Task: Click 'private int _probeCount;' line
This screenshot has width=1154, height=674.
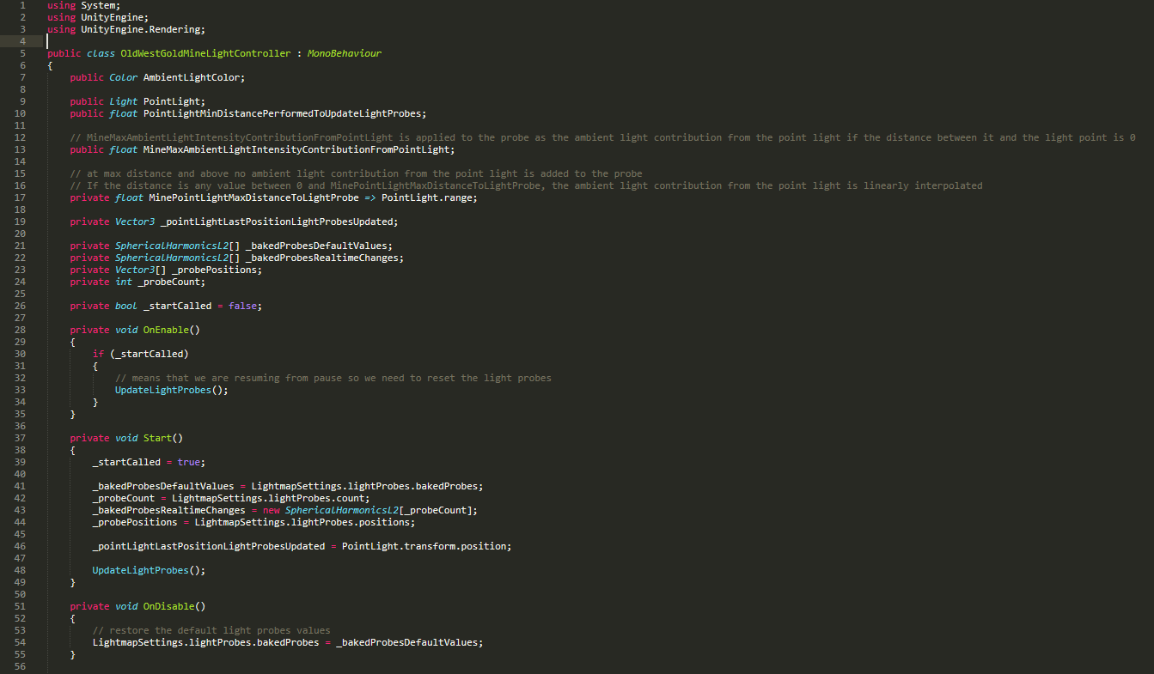Action: point(137,282)
